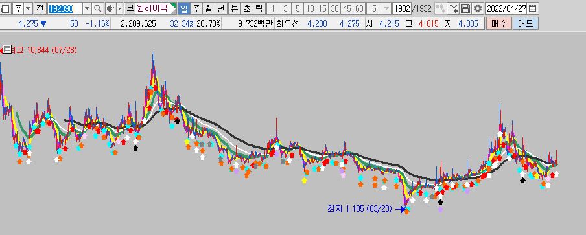The image size is (586, 235).
Task: Click the trade amount 9,732백만
Action: (x=255, y=24)
